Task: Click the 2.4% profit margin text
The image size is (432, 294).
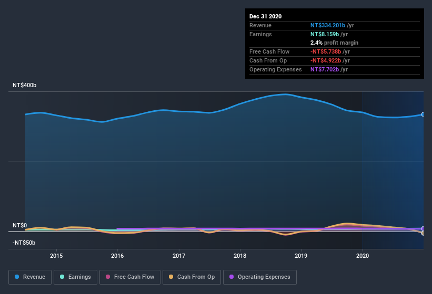Action: tap(334, 43)
